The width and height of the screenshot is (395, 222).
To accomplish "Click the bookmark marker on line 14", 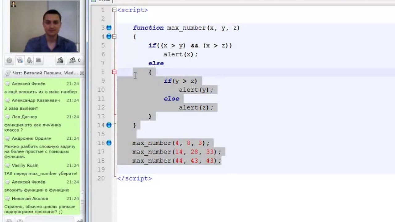I will pos(109,125).
